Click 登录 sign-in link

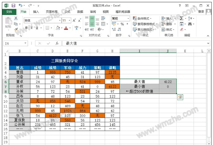[201, 11]
